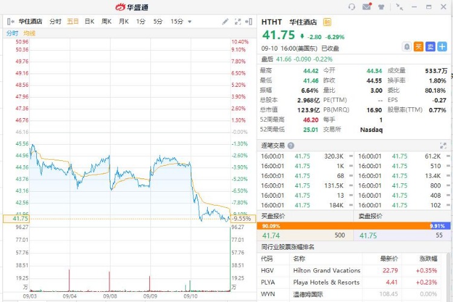Click the 卖盘报价 ask header
This screenshot has height=302, width=453.
pyautogui.click(x=370, y=216)
